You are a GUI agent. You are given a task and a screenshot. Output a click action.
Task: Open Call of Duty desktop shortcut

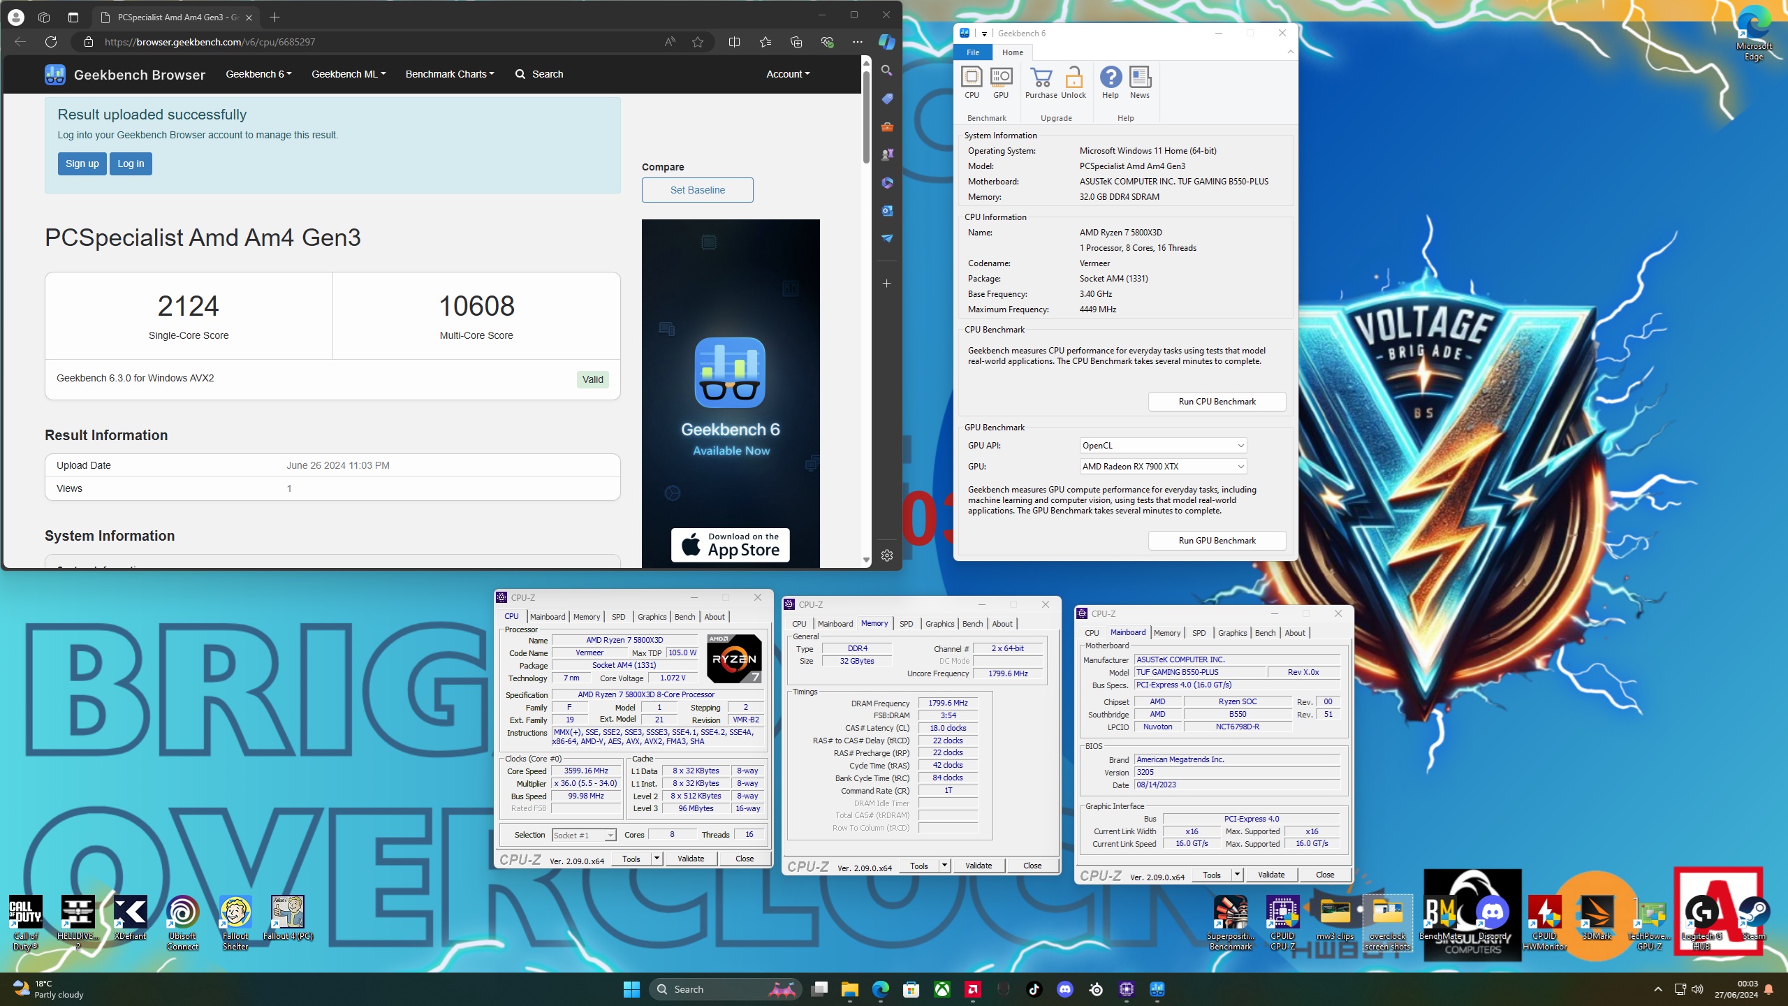pos(25,922)
